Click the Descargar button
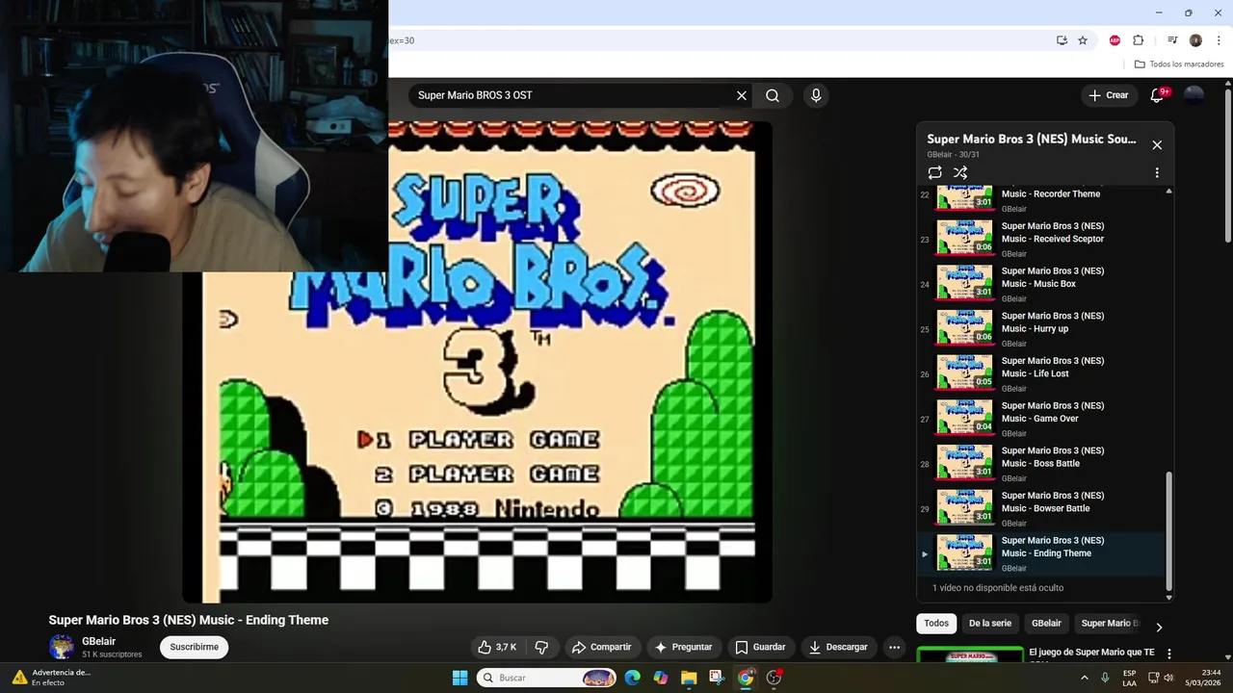Viewport: 1233px width, 693px height. 838,647
